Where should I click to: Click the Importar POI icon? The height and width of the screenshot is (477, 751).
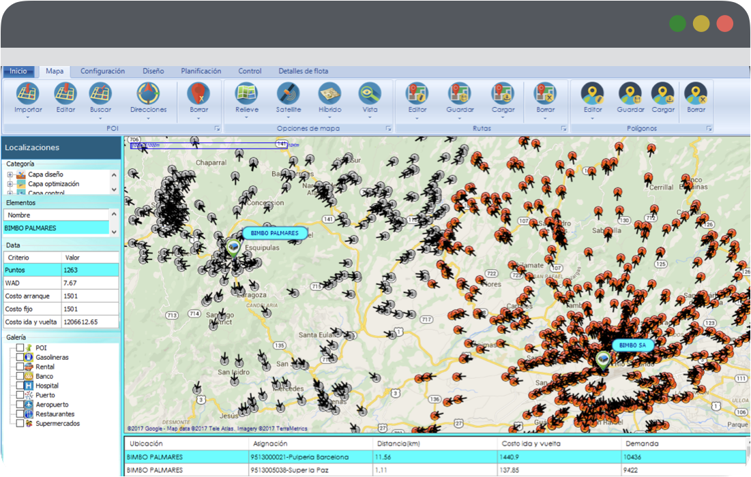pos(28,94)
